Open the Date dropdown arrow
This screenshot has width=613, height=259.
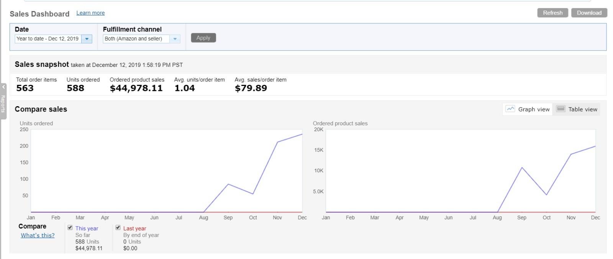click(x=87, y=39)
